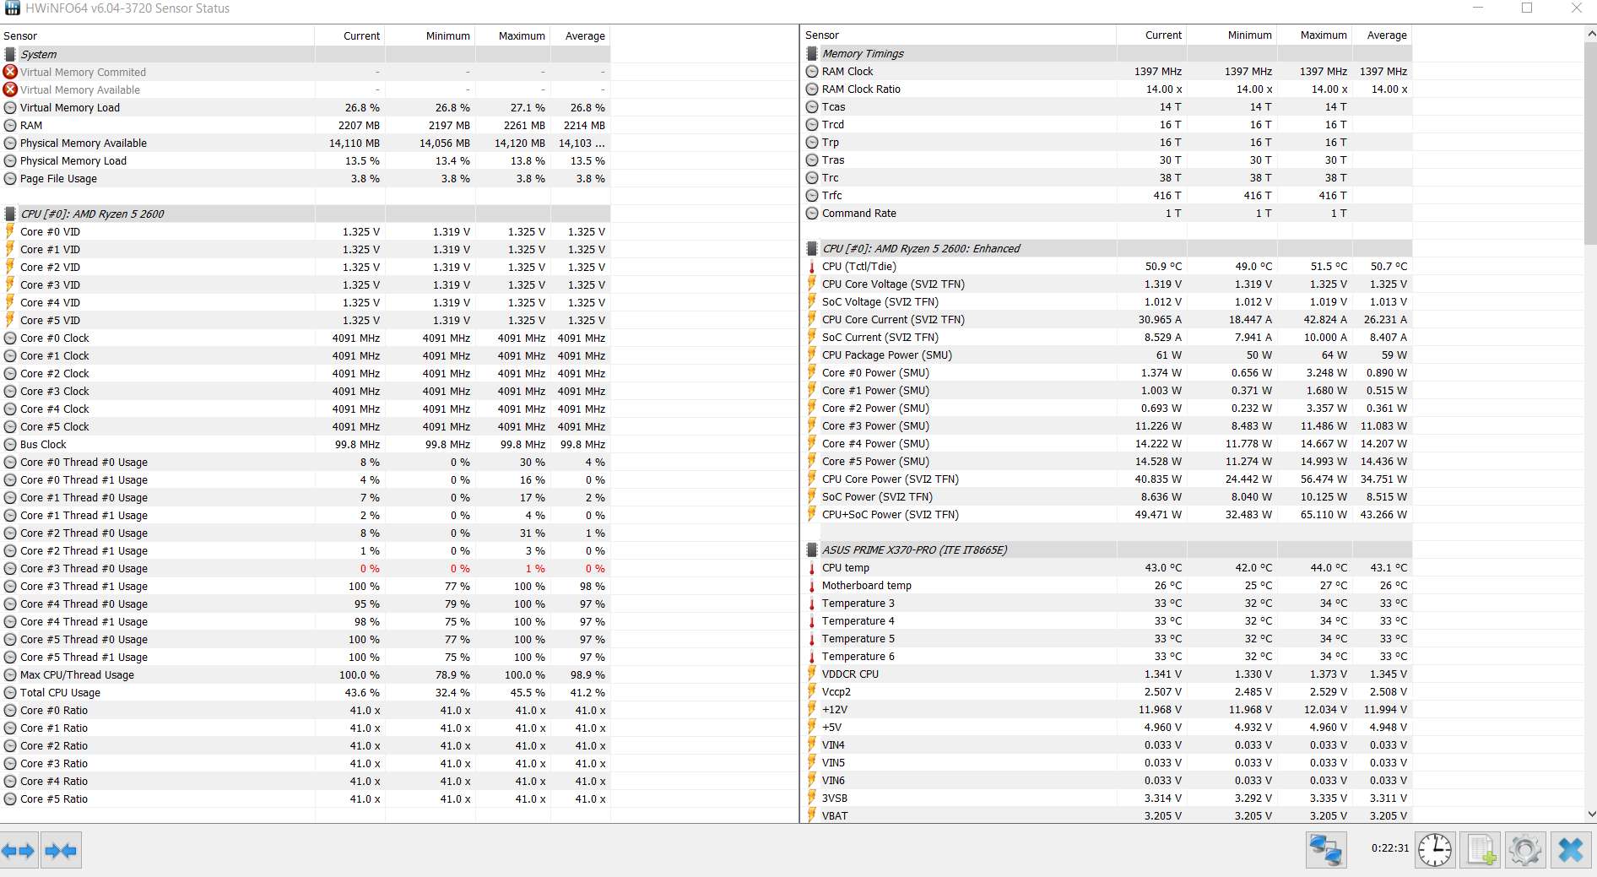Click red X icon of Virtual Memory Commited
This screenshot has width=1597, height=877.
pyautogui.click(x=10, y=72)
